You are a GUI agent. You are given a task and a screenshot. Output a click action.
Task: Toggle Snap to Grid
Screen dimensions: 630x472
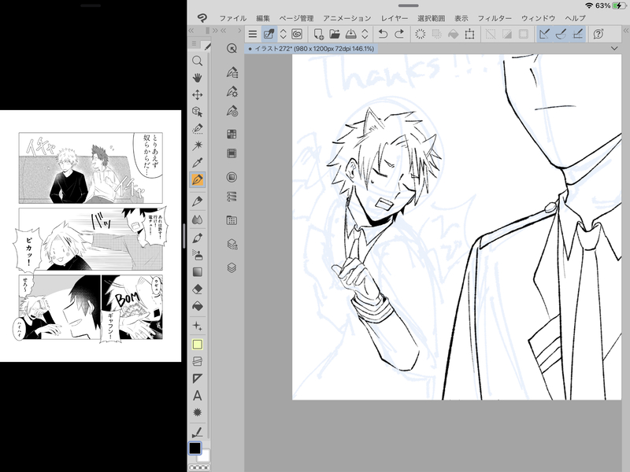(577, 34)
